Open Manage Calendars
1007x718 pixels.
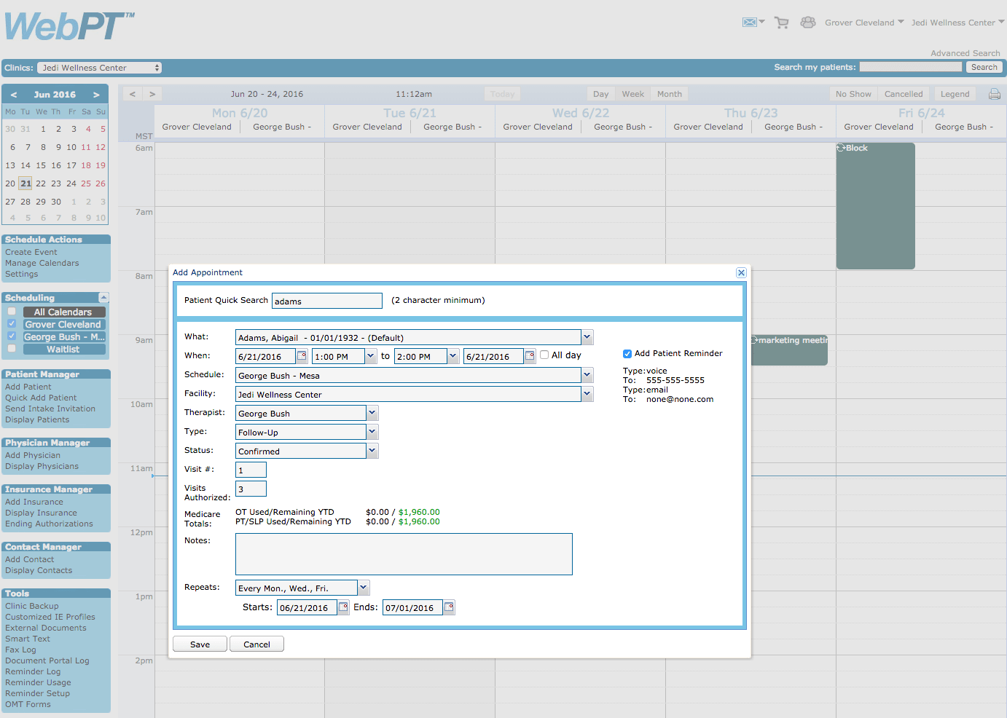[x=42, y=263]
